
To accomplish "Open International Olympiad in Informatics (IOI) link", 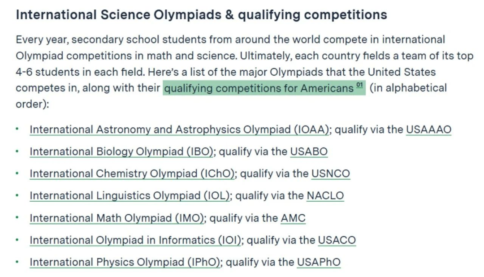I will pyautogui.click(x=135, y=240).
